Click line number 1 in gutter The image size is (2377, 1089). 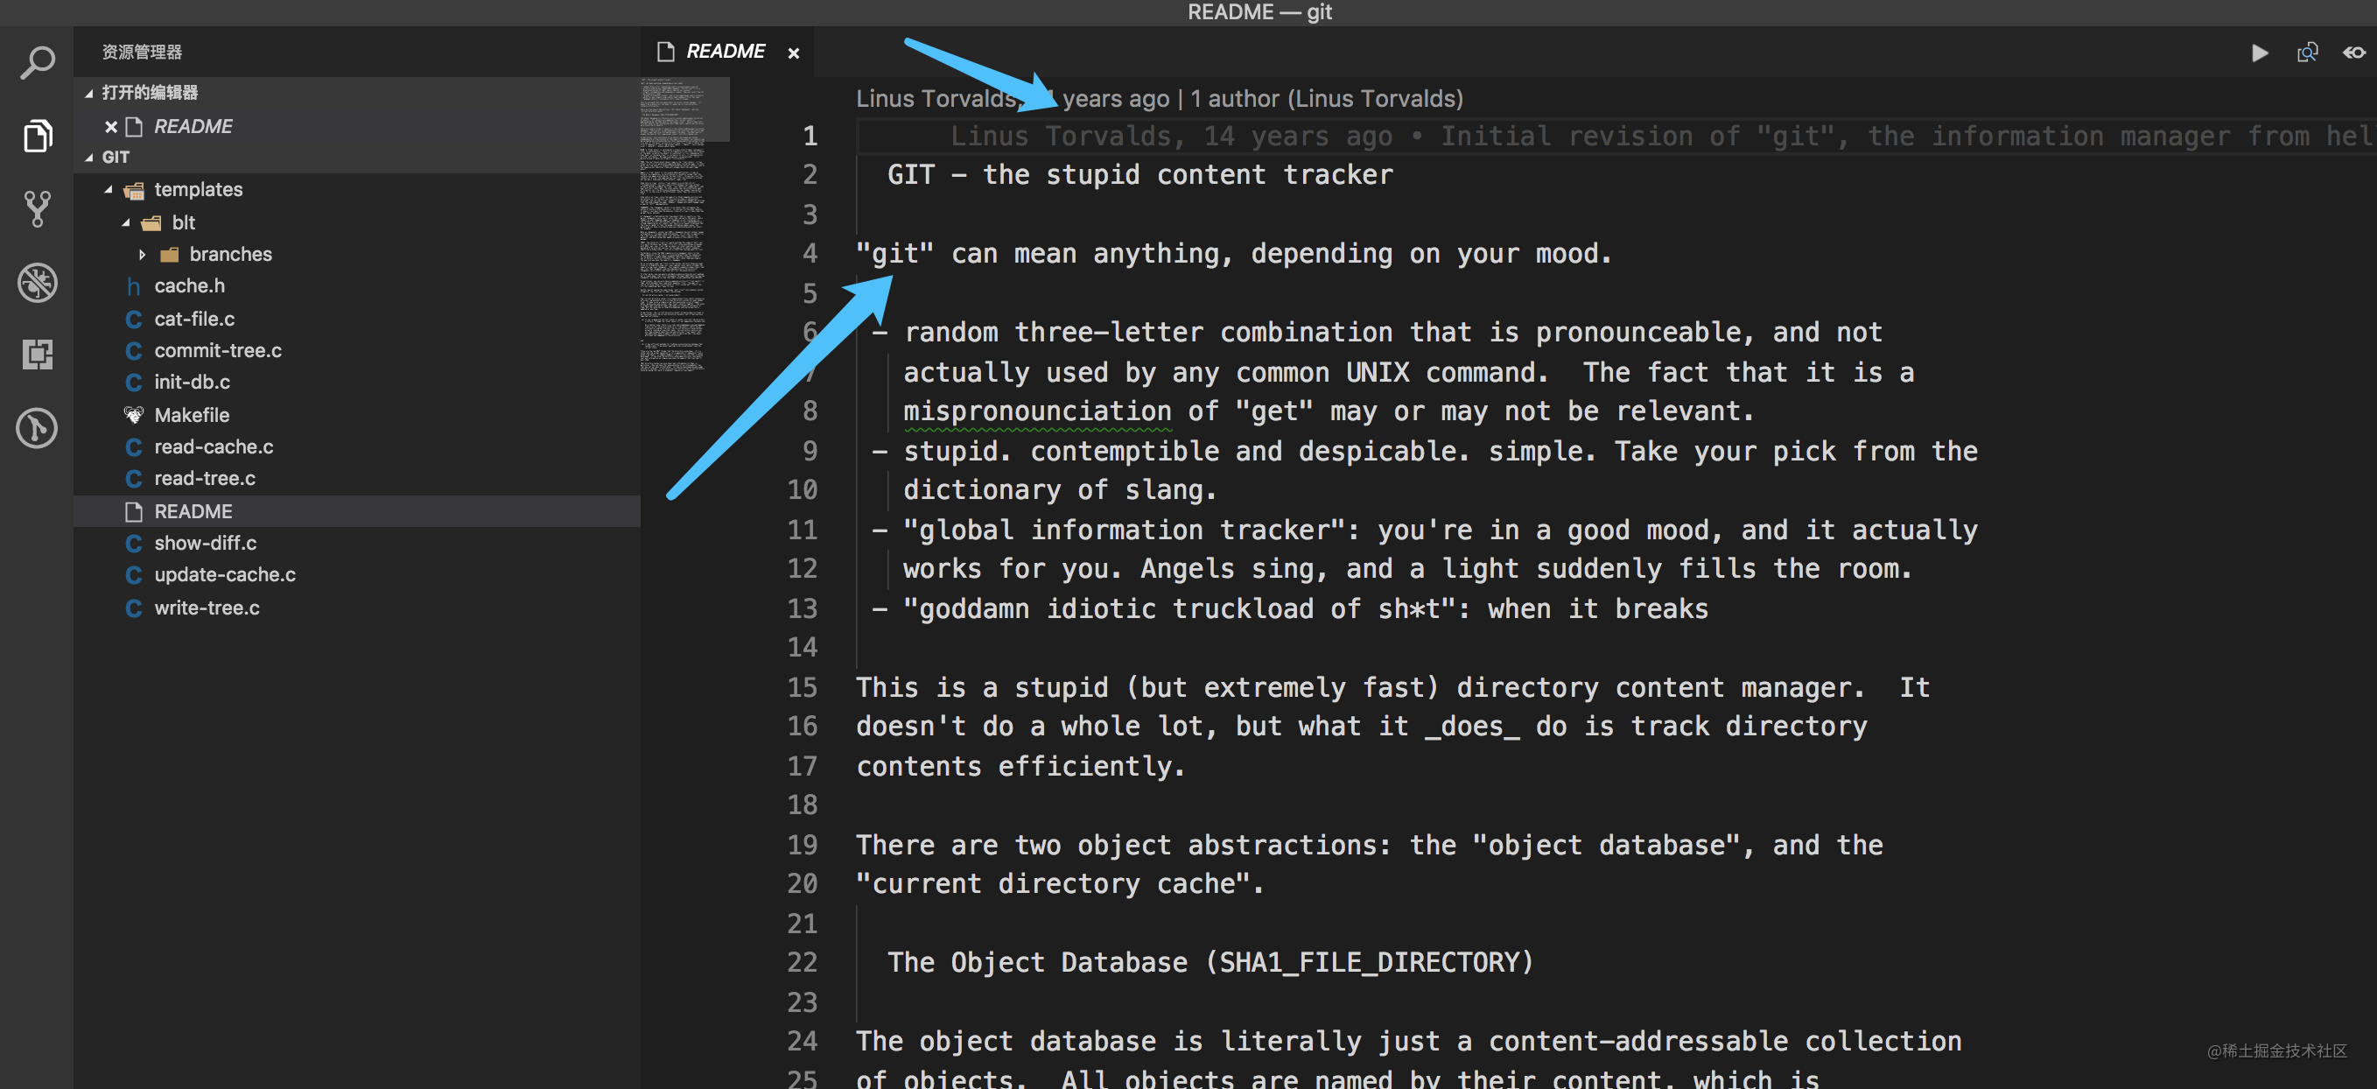point(810,136)
